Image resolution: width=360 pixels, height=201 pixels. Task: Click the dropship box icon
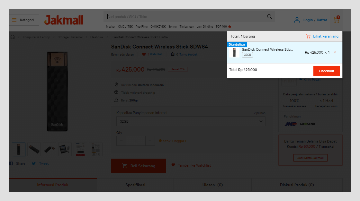[116, 92]
